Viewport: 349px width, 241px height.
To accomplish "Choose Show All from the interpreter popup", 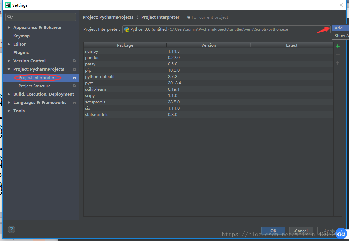I will click(341, 36).
